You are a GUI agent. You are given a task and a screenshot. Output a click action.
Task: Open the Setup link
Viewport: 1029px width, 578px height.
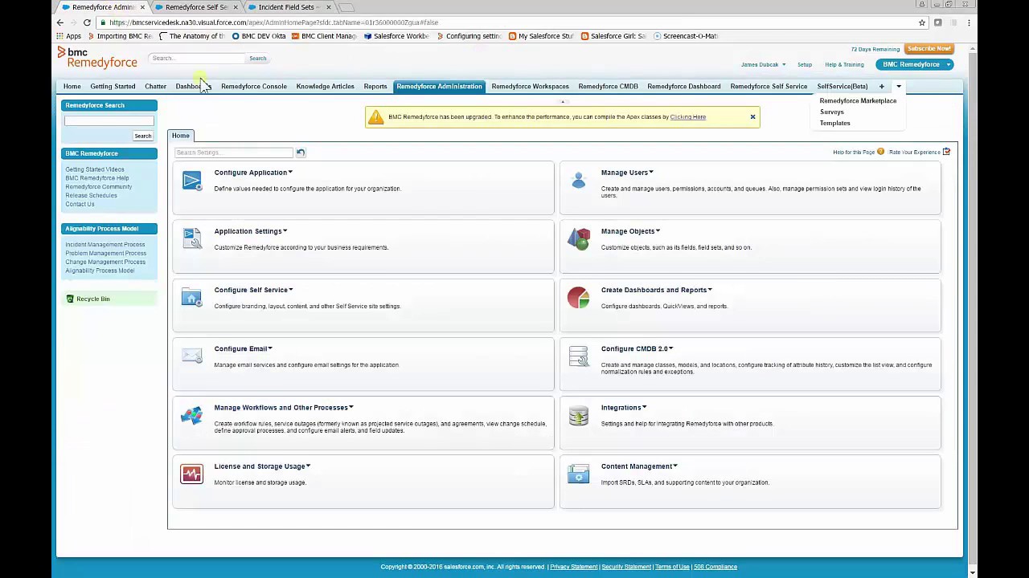click(805, 65)
